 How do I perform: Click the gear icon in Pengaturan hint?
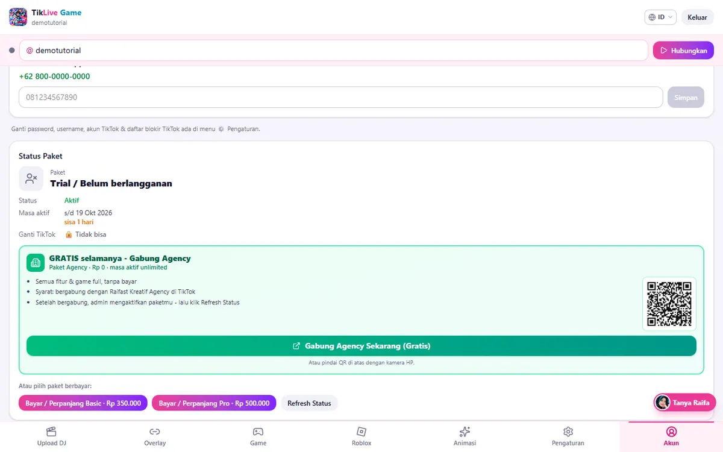point(221,129)
